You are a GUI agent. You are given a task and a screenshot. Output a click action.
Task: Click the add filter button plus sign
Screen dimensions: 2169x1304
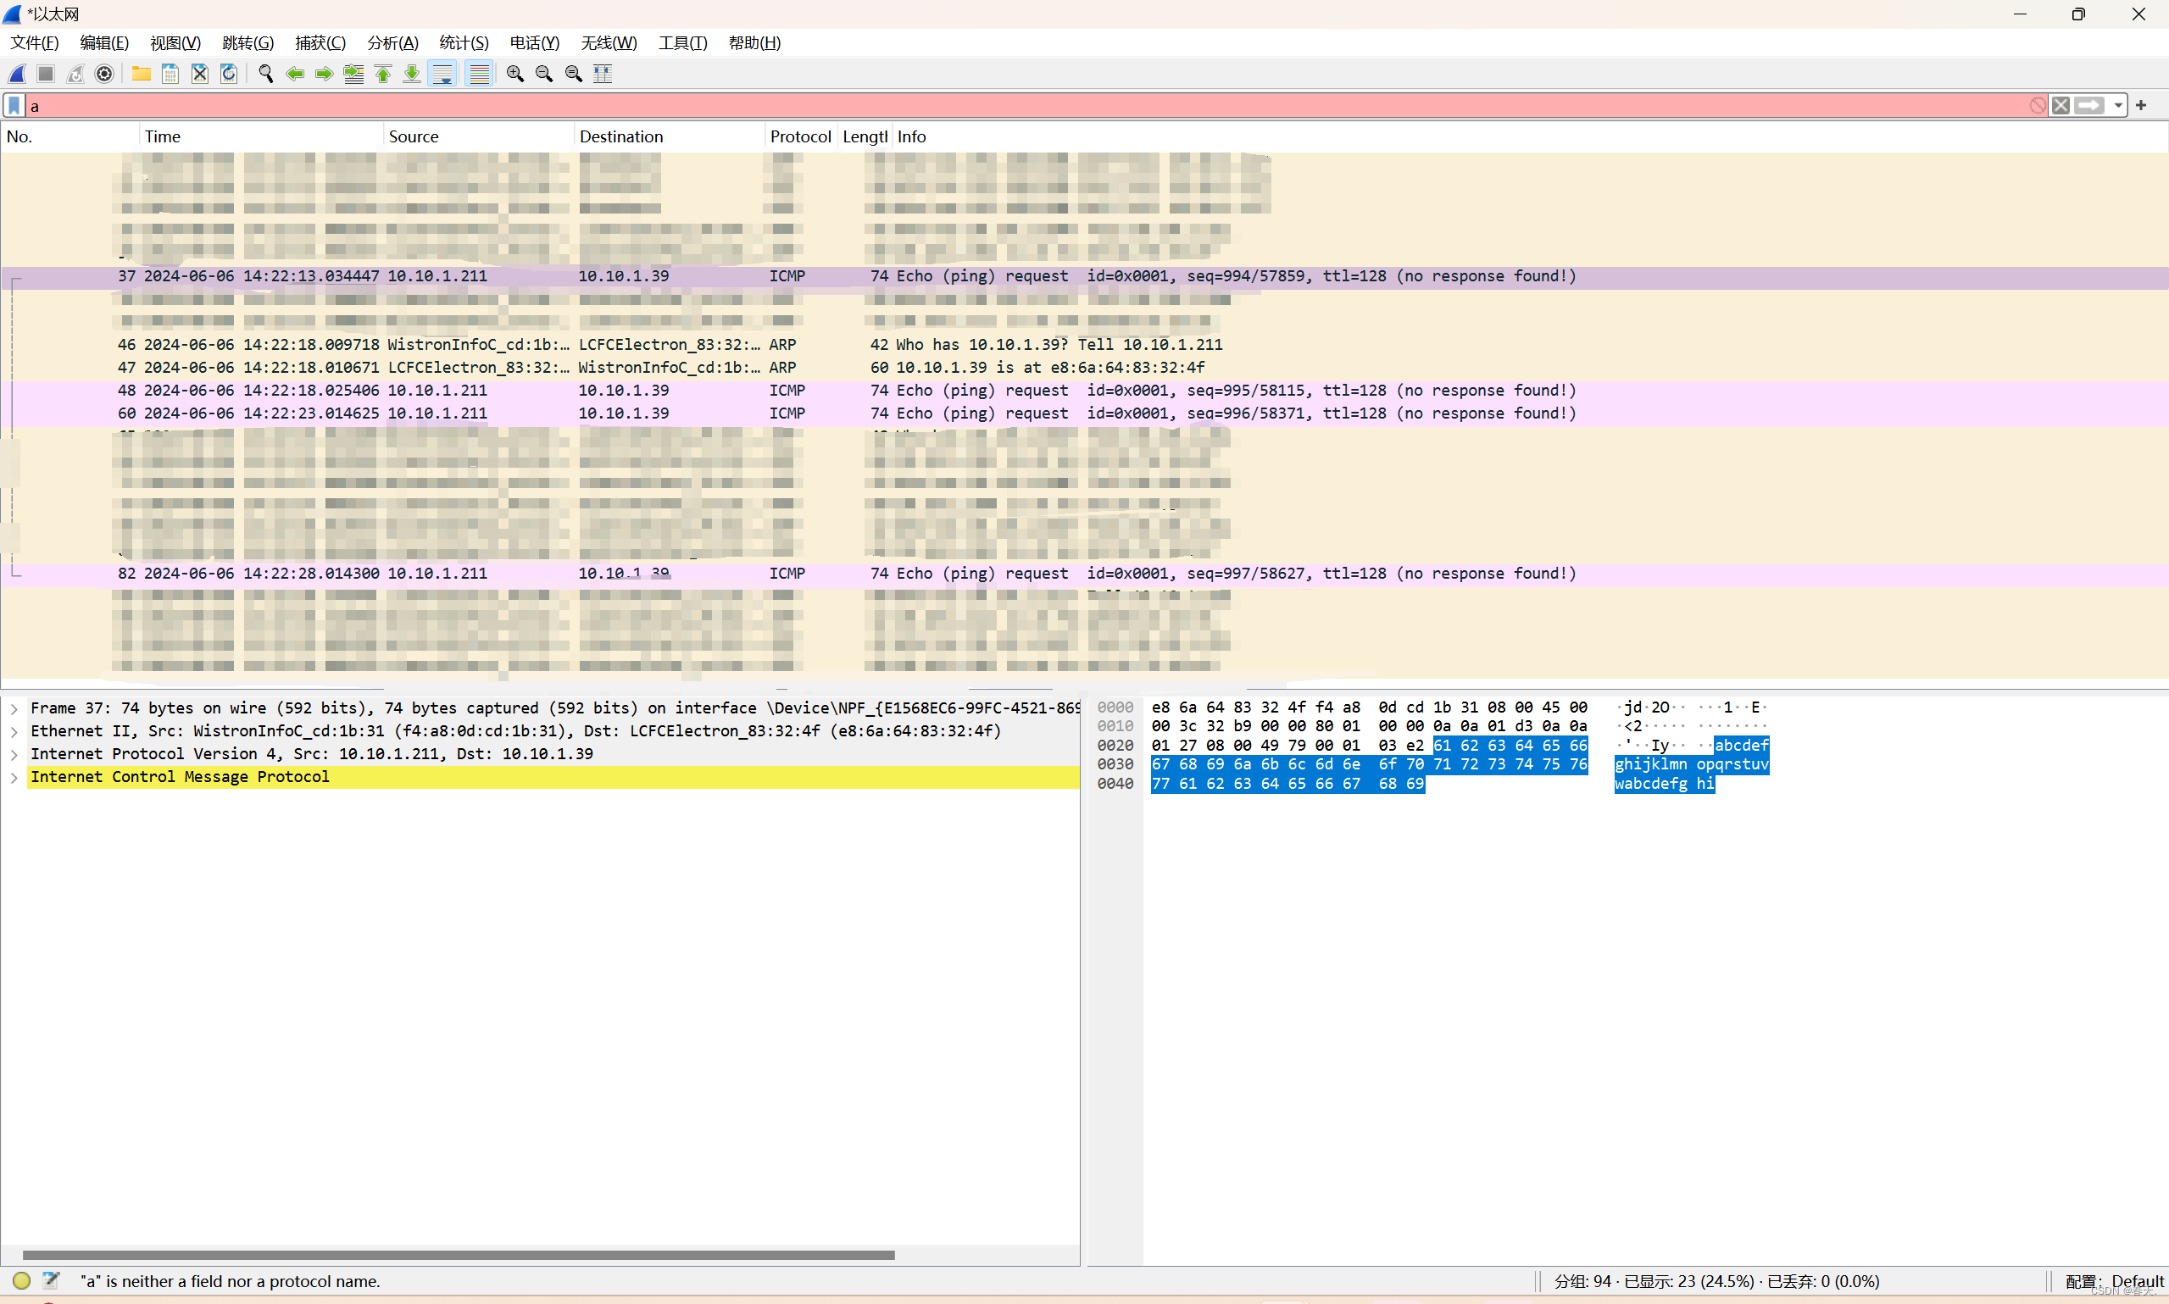pos(2141,105)
